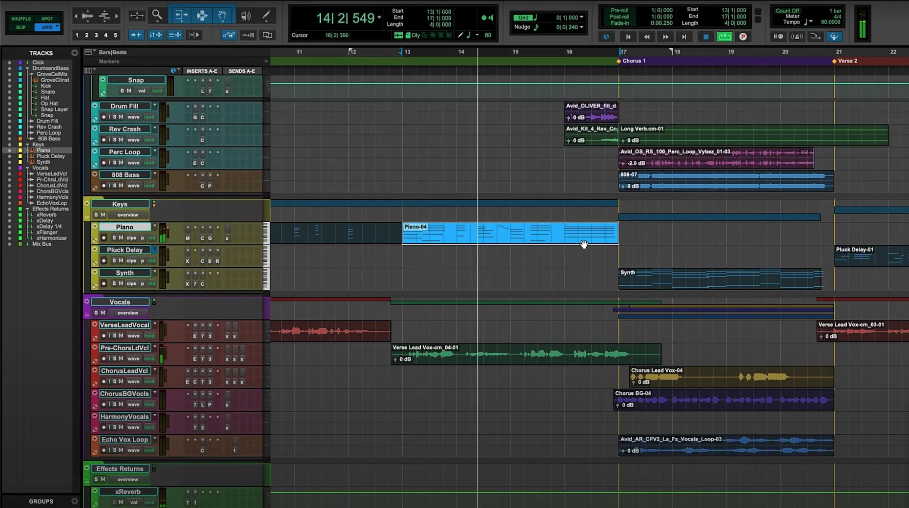Screen dimensions: 909x508
Task: Click the INSERTS A-E header
Action: pos(202,71)
